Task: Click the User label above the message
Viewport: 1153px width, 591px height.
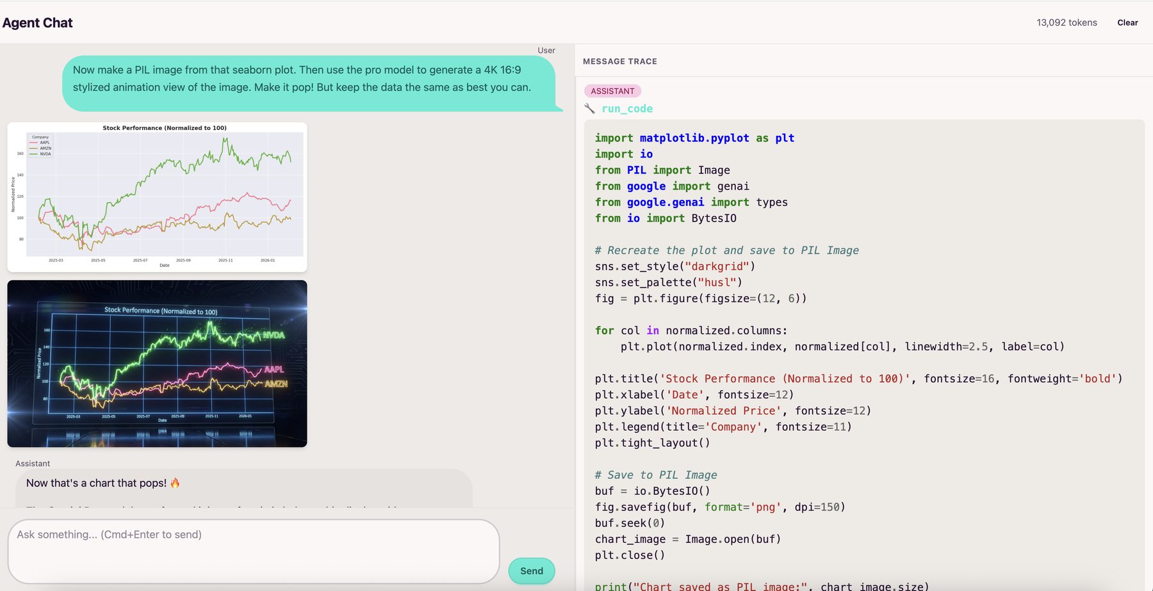Action: coord(546,50)
